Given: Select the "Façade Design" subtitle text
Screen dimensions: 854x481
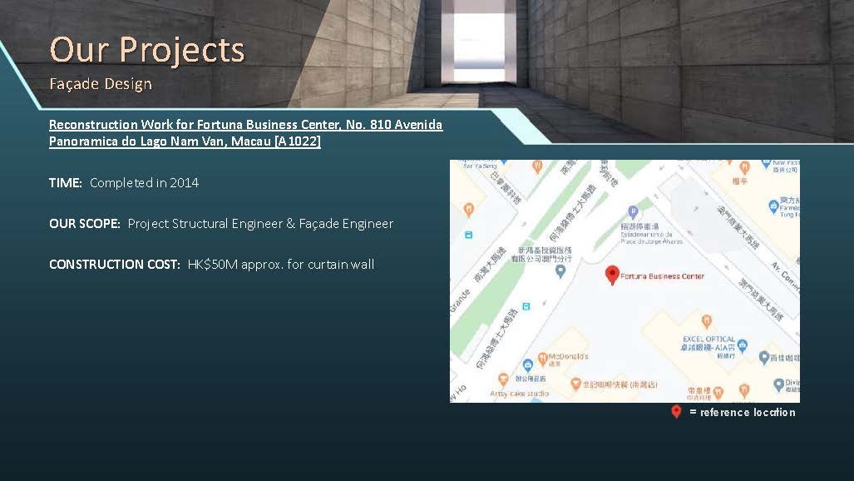Looking at the screenshot, I should click(x=100, y=84).
